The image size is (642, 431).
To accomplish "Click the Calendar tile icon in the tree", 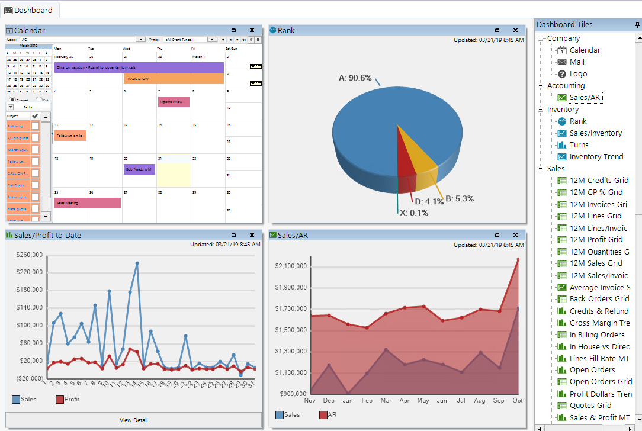I will click(x=562, y=50).
